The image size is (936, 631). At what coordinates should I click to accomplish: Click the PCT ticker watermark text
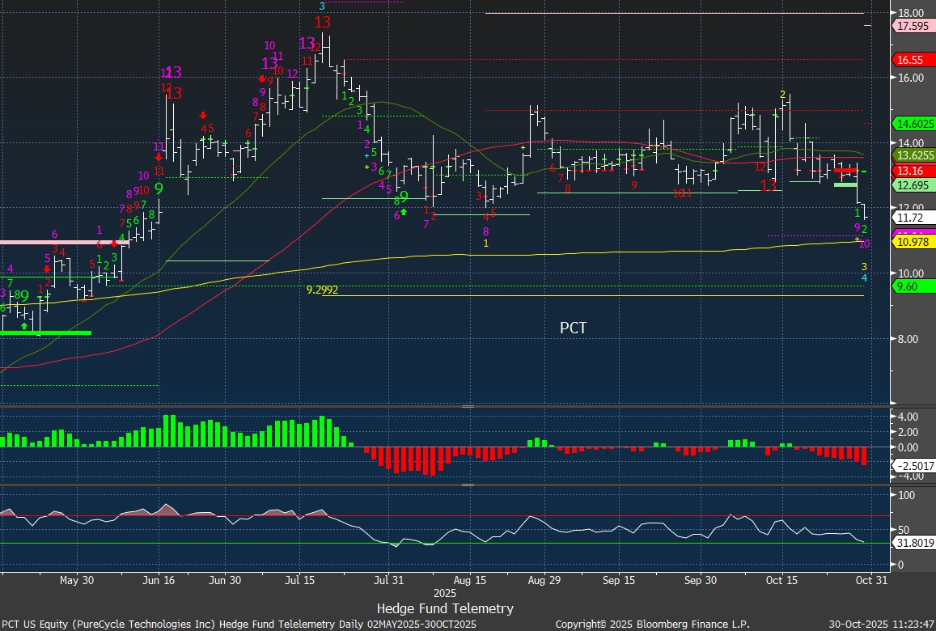[x=573, y=328]
